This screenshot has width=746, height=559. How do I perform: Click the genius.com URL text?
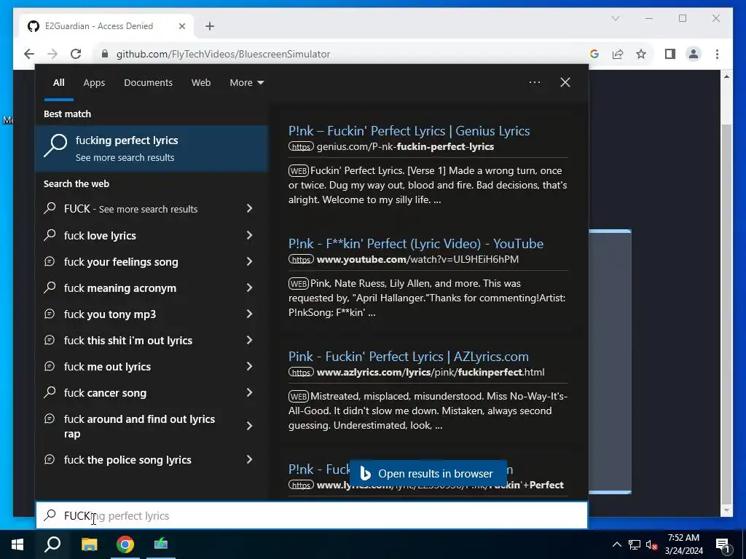[405, 147]
